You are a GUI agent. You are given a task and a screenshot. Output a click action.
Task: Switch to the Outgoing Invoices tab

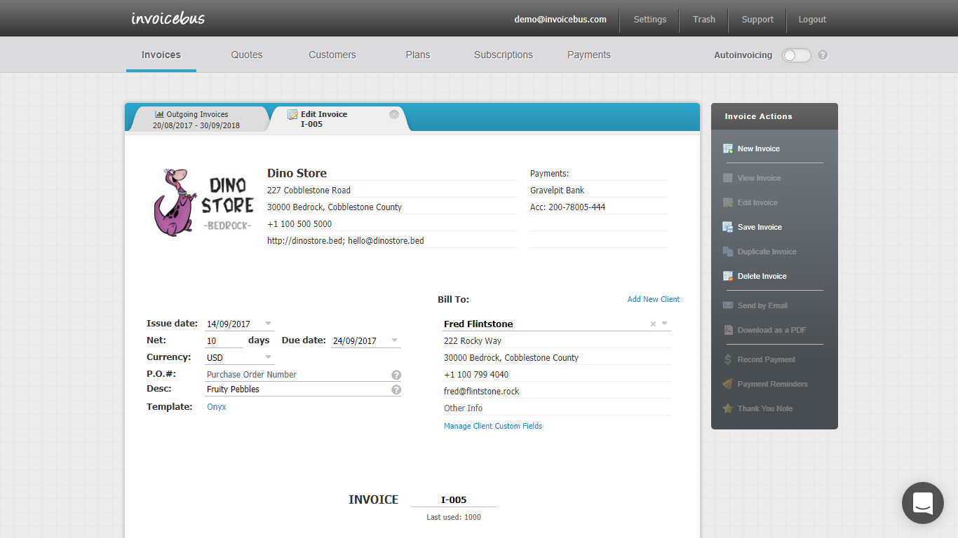[197, 118]
